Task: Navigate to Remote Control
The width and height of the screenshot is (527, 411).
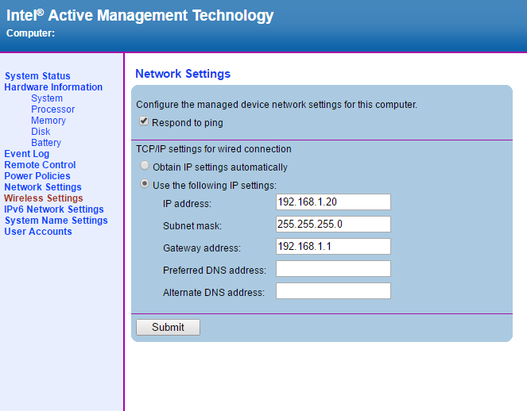Action: click(40, 165)
